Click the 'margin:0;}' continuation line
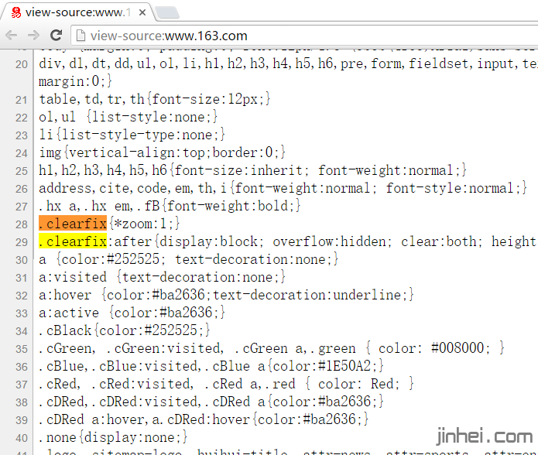This screenshot has width=538, height=455. coord(75,81)
